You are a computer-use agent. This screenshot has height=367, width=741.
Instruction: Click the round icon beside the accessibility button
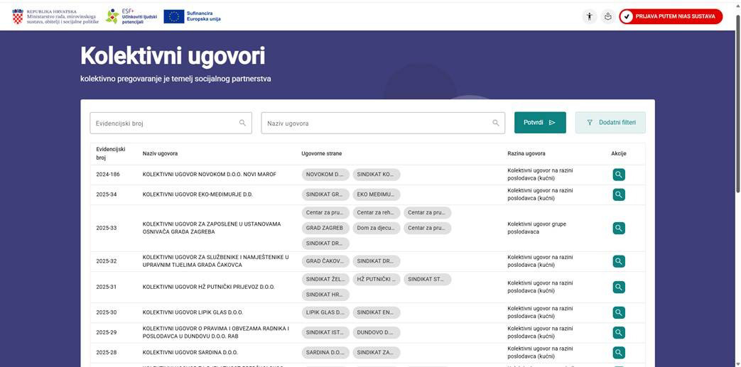(x=607, y=16)
